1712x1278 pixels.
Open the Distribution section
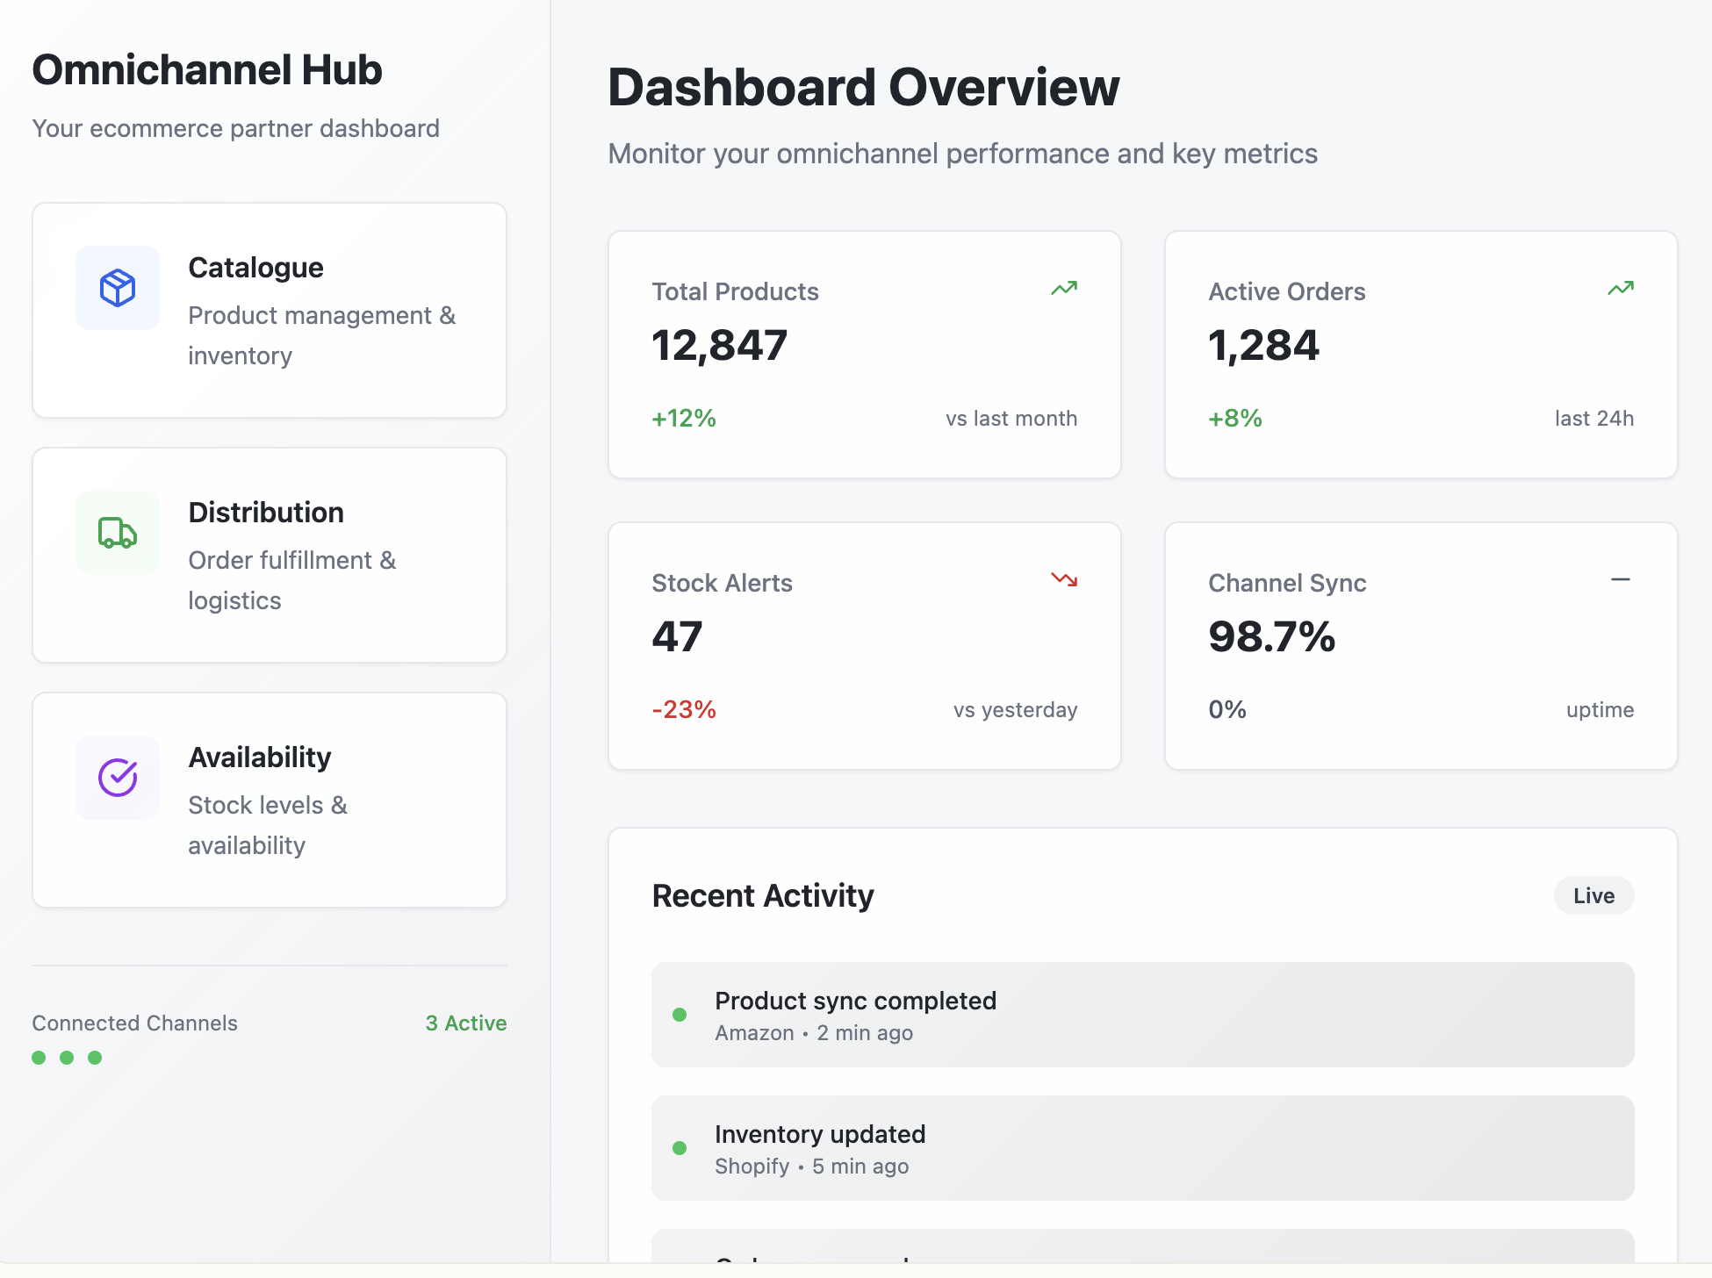270,555
